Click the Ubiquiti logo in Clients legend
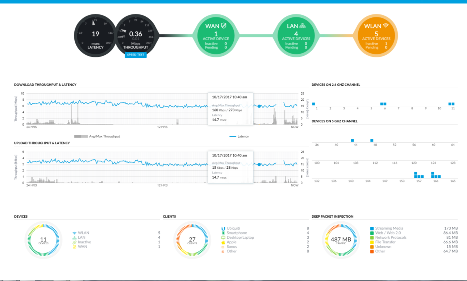Viewport: 467px width, 281px height. click(223, 228)
